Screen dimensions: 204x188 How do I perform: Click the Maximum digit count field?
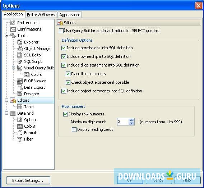click(123, 122)
